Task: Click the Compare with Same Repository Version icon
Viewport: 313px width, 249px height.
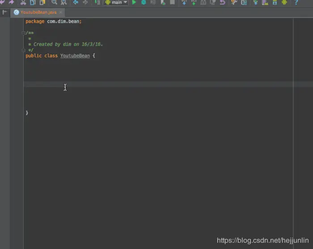Action: point(203,2)
